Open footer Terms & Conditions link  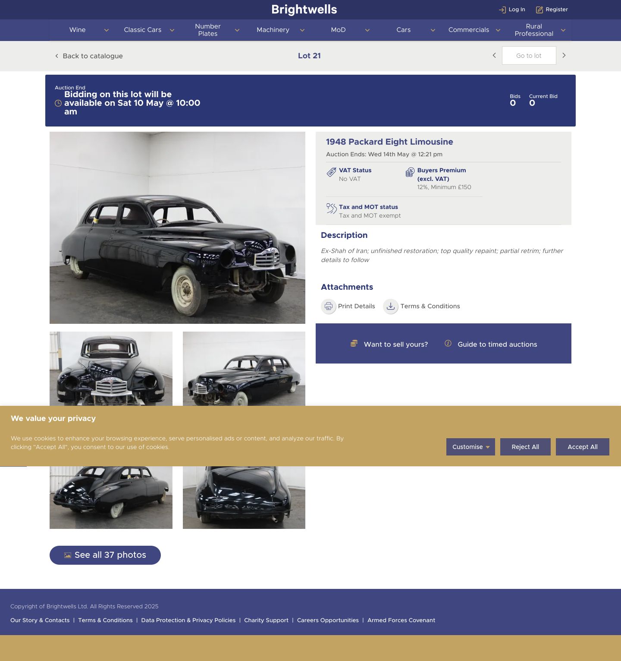point(105,620)
